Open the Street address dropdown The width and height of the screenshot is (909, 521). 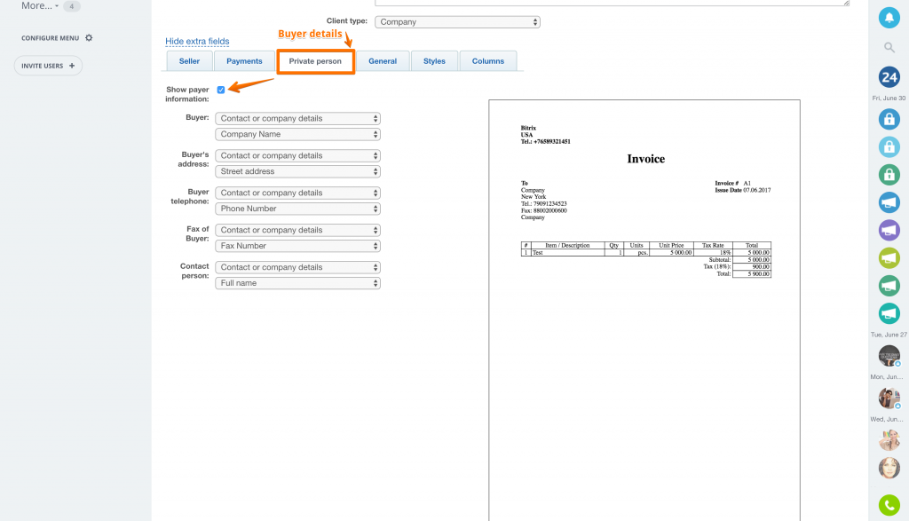pyautogui.click(x=297, y=171)
